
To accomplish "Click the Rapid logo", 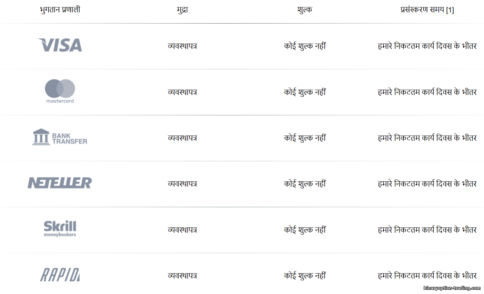I will 60,275.
